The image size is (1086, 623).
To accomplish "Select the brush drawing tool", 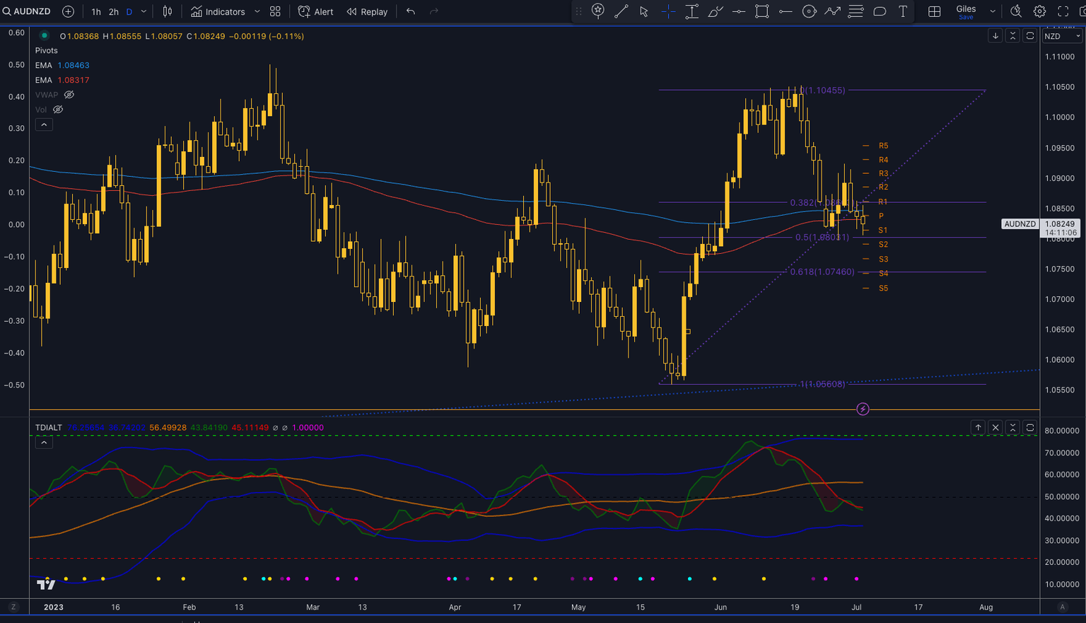I will (715, 11).
